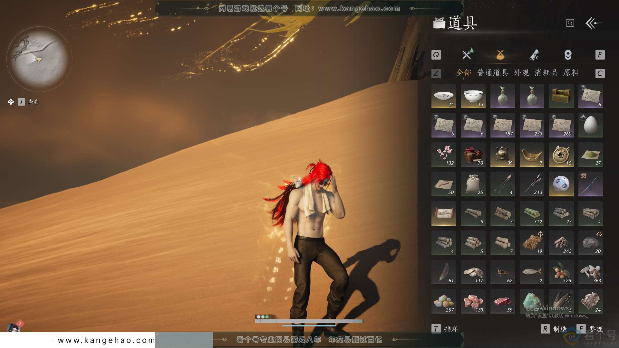Click the 整理 organize button

(x=590, y=329)
